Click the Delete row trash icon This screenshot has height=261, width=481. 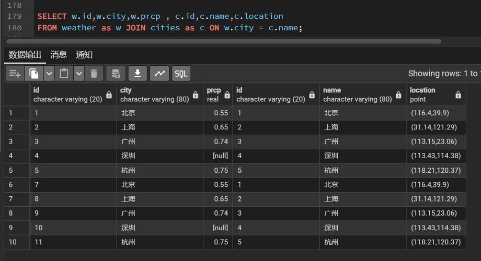[94, 74]
